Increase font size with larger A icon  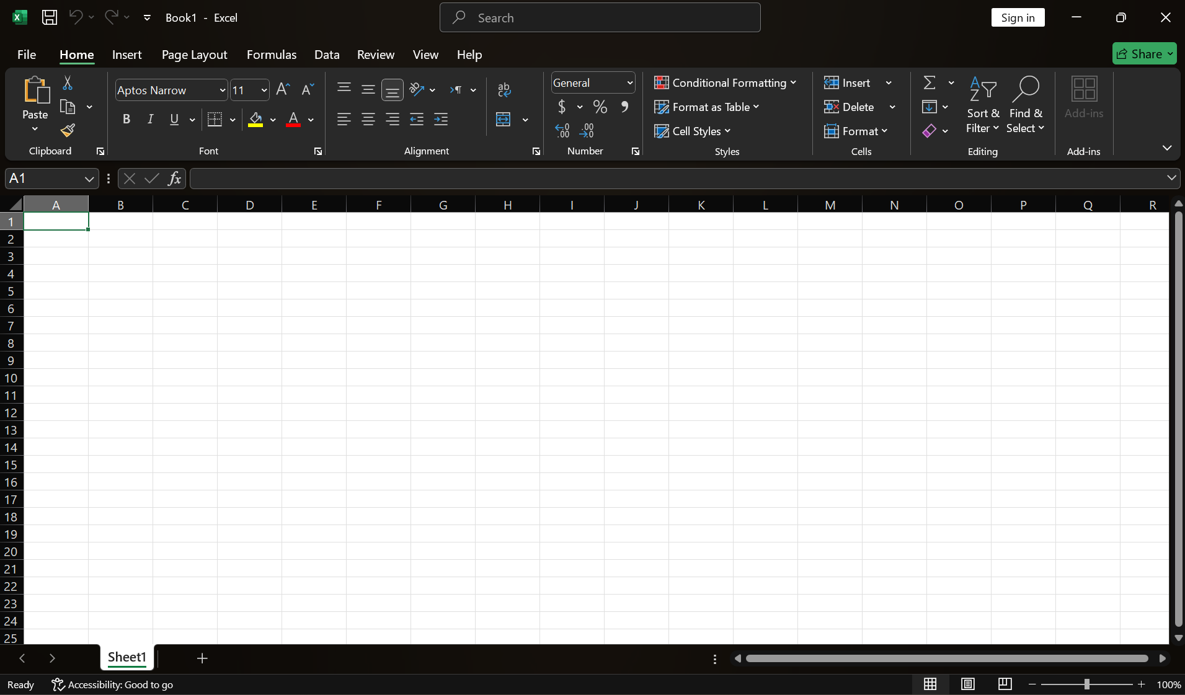coord(283,90)
